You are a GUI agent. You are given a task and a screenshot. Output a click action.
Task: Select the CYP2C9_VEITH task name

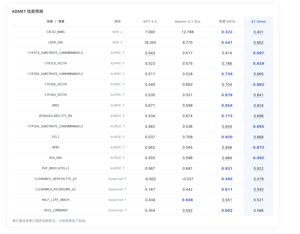[56, 63]
